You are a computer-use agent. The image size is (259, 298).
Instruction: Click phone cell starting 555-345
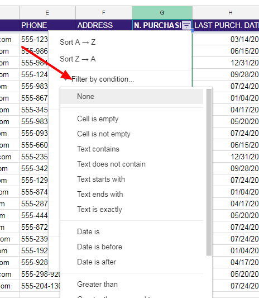[x=34, y=110]
